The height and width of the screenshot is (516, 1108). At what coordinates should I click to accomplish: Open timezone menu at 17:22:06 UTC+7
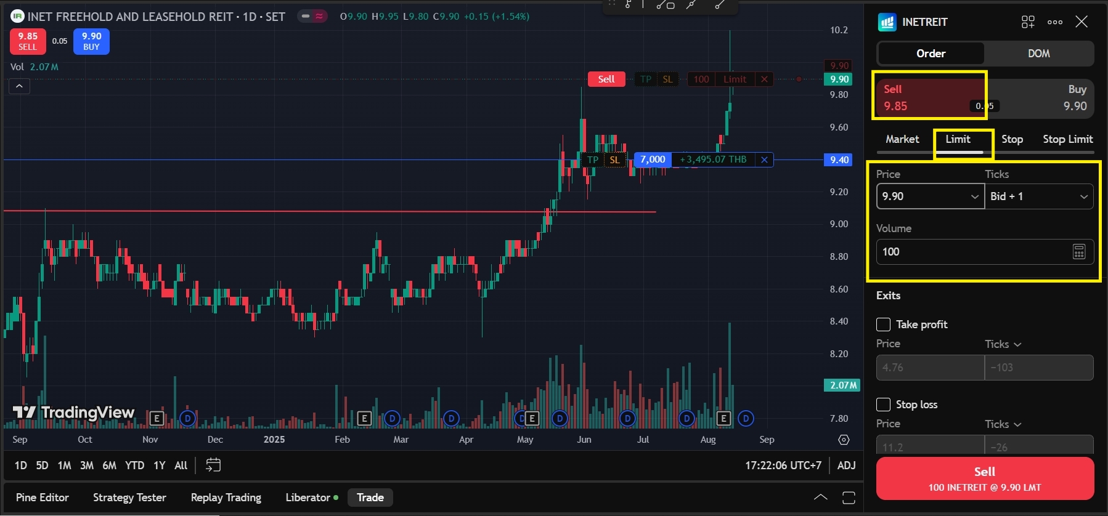click(783, 466)
